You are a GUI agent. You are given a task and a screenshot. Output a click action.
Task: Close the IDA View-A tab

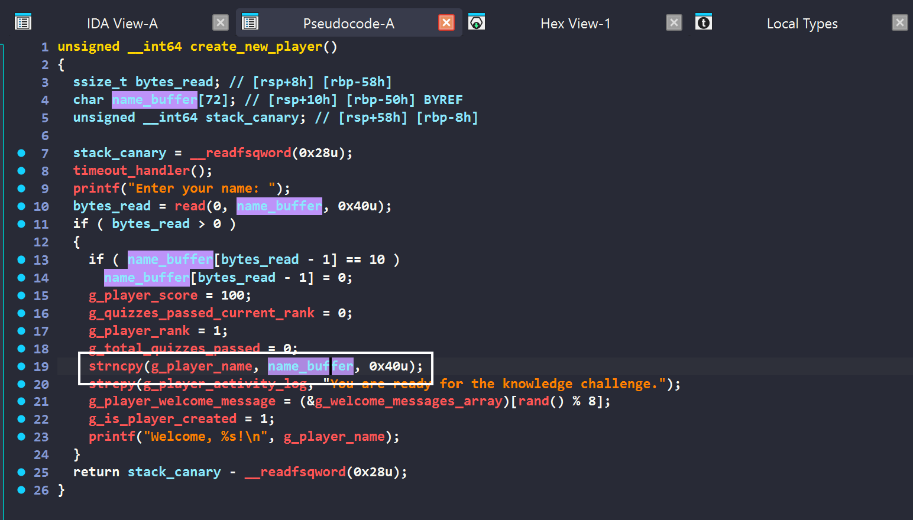(x=221, y=23)
